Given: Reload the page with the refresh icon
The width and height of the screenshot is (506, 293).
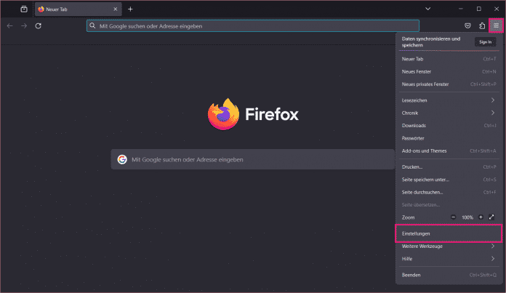Looking at the screenshot, I should tap(38, 25).
